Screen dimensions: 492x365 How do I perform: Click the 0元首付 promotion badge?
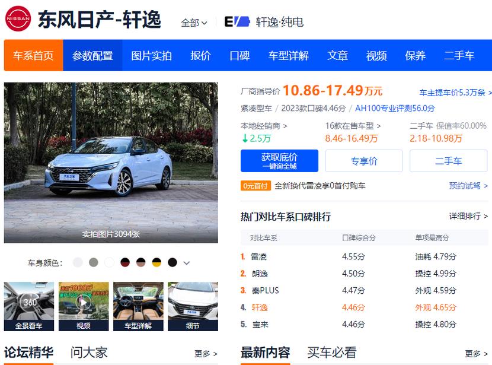(255, 186)
